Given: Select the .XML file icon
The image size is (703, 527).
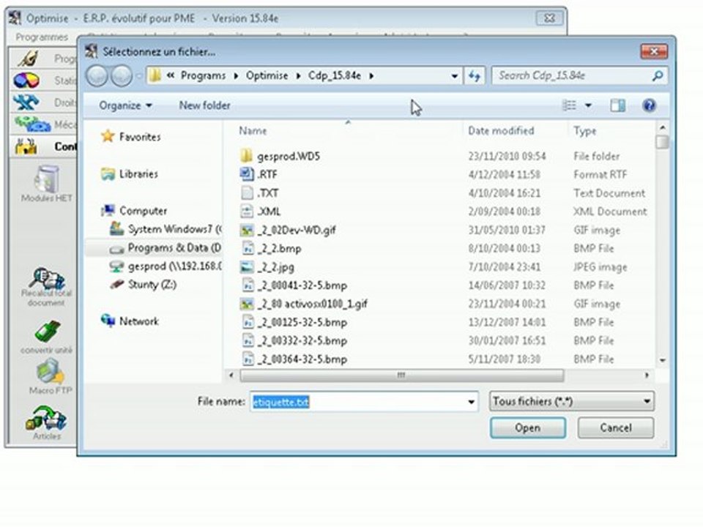Looking at the screenshot, I should (x=247, y=211).
